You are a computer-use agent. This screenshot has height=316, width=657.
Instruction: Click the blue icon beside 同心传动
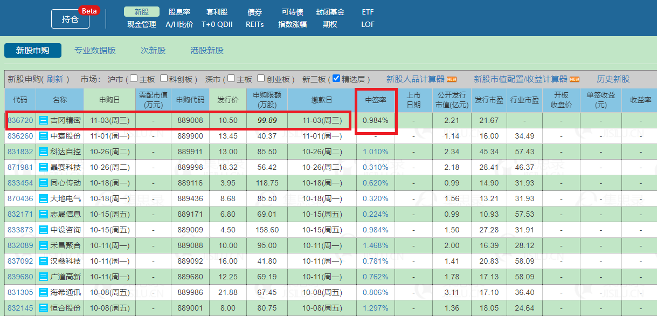tap(44, 183)
